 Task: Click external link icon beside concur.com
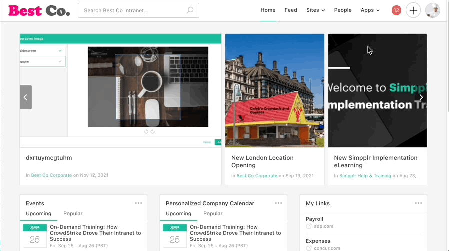(x=309, y=248)
